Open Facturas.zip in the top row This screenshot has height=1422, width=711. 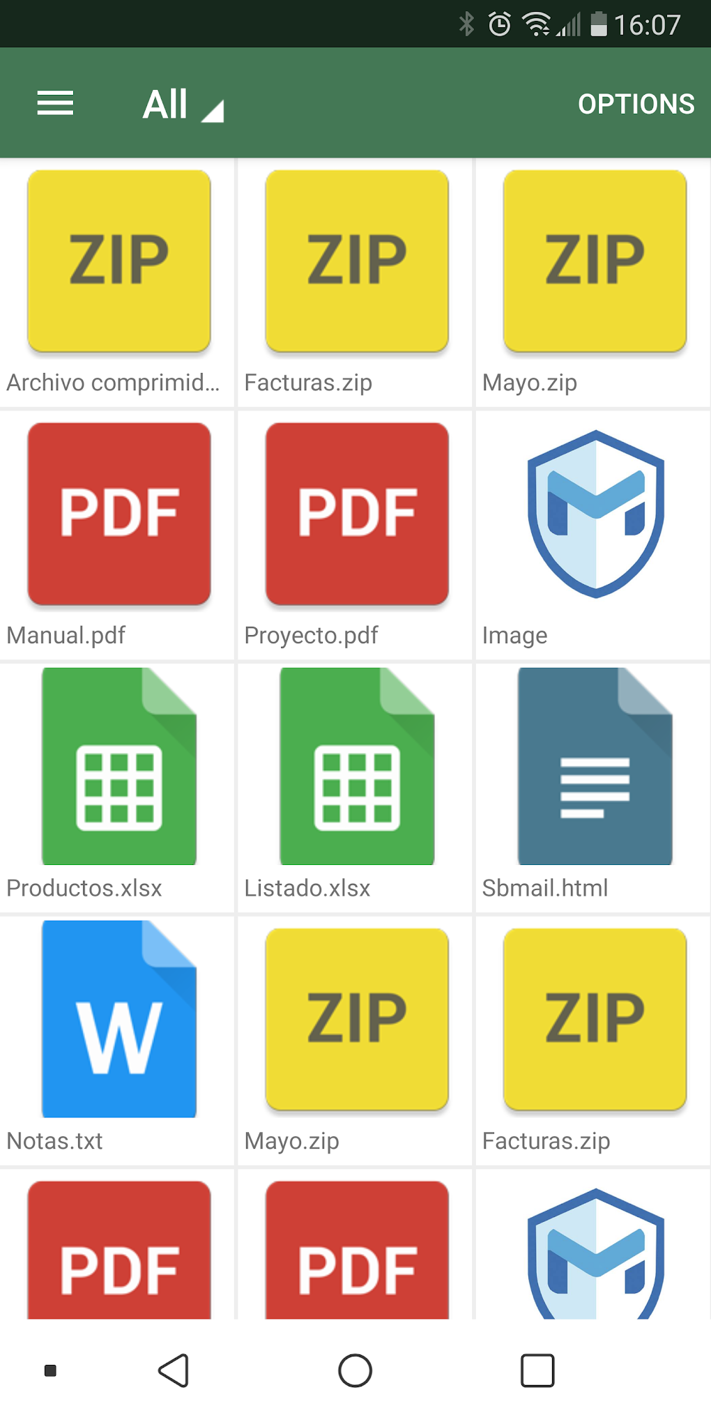coord(355,261)
